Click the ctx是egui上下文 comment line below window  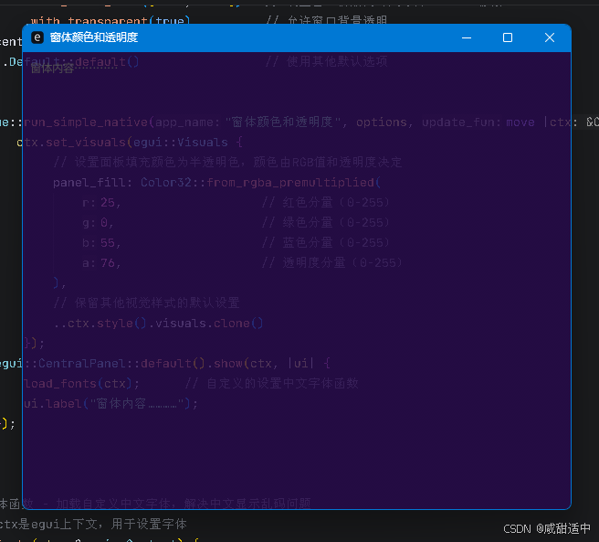[91, 524]
